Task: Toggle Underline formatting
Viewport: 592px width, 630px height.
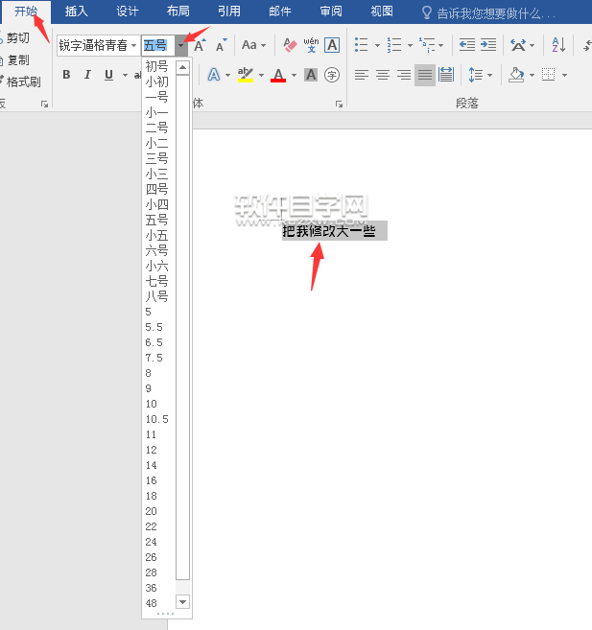Action: coord(108,75)
